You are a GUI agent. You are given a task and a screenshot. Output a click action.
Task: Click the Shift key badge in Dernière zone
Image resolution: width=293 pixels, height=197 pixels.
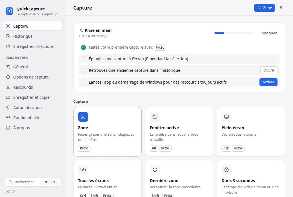pyautogui.click(x=156, y=195)
